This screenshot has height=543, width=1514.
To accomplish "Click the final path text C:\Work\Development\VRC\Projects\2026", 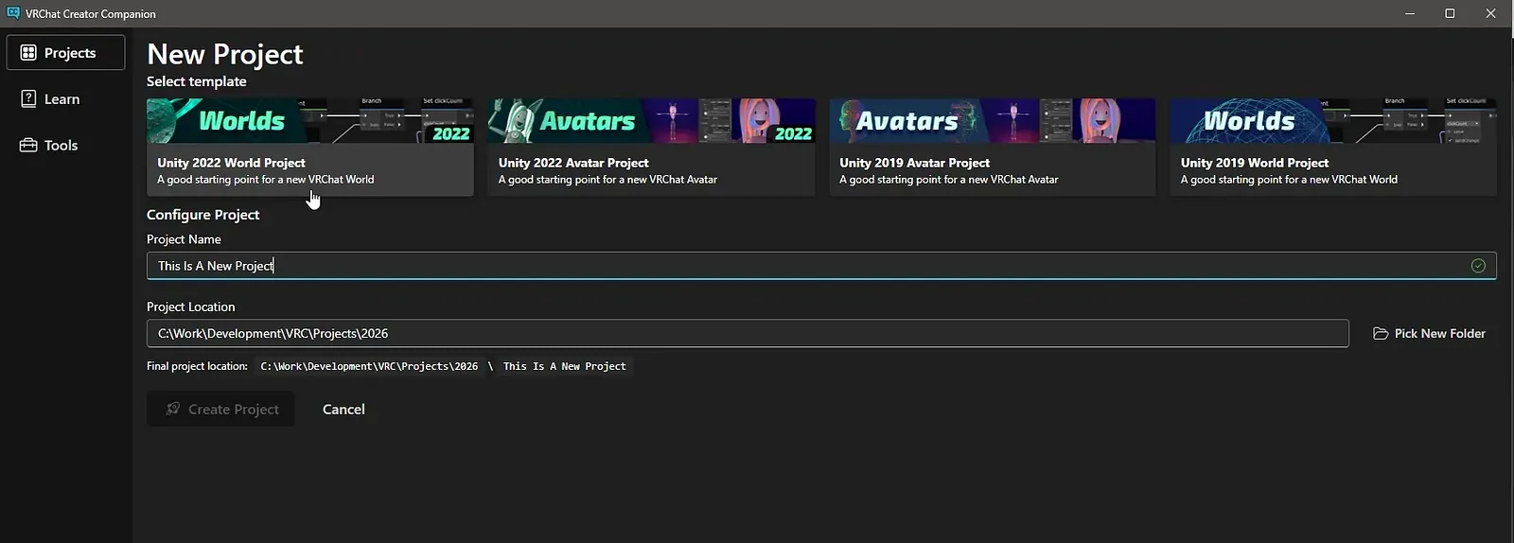I will tap(369, 367).
